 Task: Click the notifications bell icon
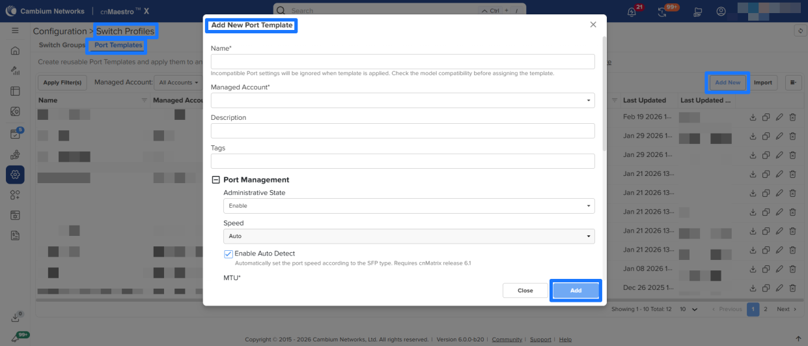tap(631, 12)
